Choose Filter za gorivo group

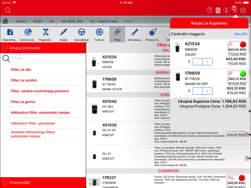[x=23, y=102]
